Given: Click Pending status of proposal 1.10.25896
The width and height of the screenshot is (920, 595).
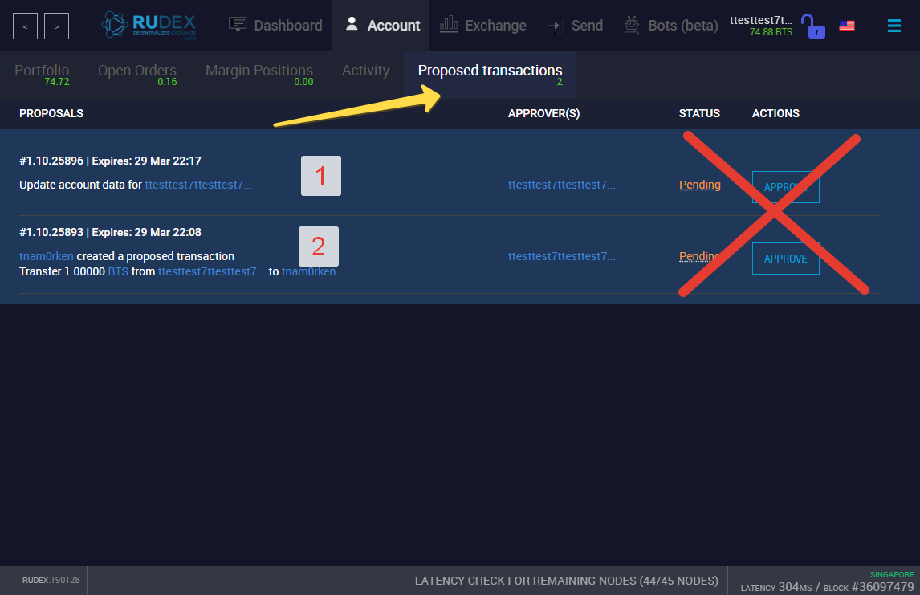Looking at the screenshot, I should [x=700, y=185].
